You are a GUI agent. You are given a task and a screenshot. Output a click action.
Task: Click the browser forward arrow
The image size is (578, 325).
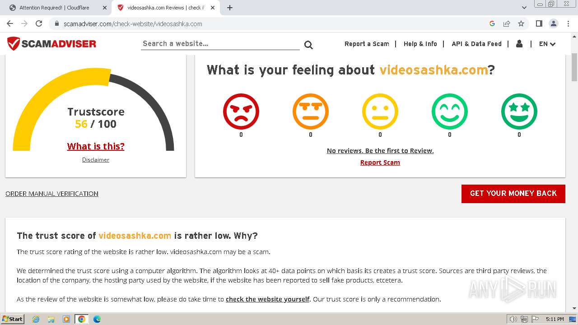24,23
